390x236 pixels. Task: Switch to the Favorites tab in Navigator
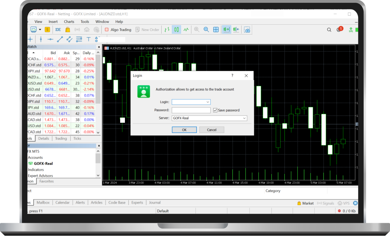47,181
